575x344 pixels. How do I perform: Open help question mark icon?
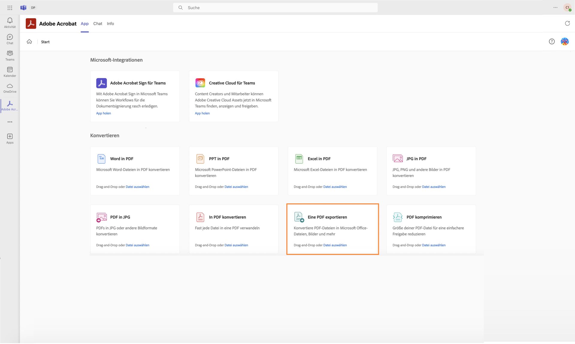coord(552,42)
